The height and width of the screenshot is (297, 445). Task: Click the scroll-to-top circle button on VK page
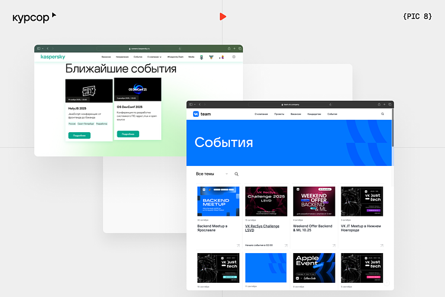click(387, 283)
